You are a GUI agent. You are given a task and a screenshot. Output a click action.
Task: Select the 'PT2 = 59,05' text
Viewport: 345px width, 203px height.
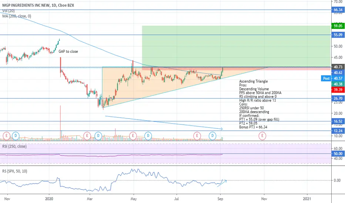(x=248, y=123)
